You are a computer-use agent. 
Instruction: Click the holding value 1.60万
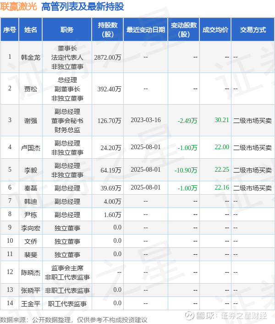tap(112, 215)
